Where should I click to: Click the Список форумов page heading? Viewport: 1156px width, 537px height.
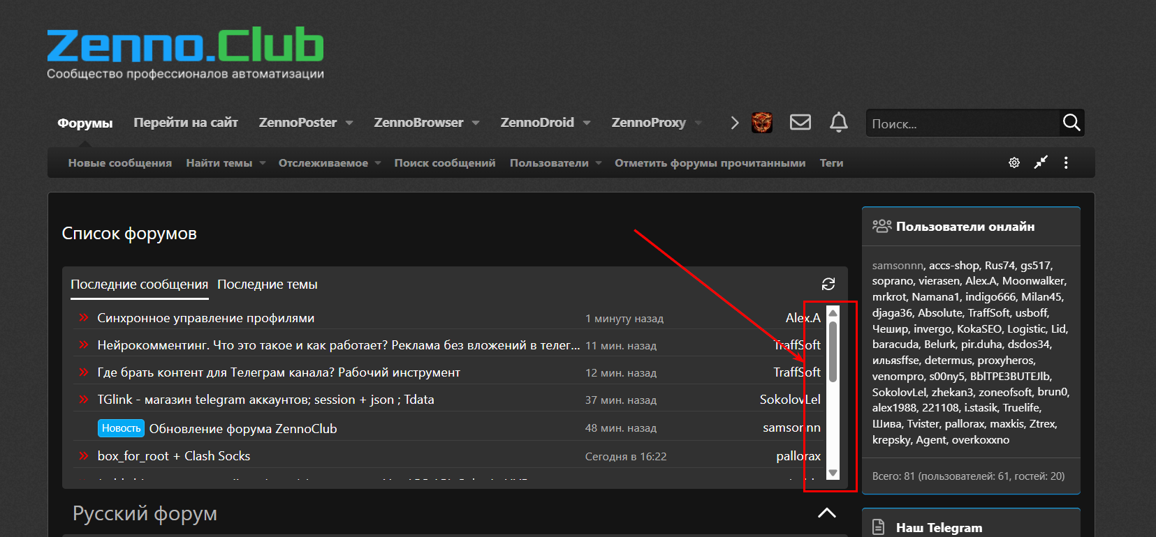click(129, 234)
